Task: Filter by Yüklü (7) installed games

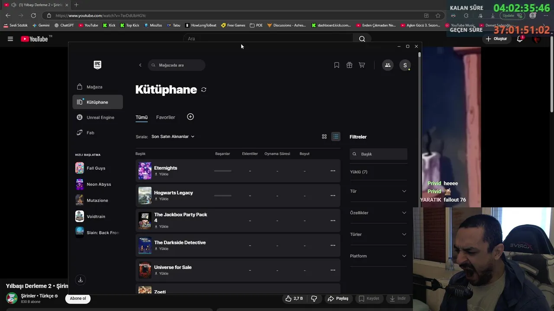Action: (359, 172)
